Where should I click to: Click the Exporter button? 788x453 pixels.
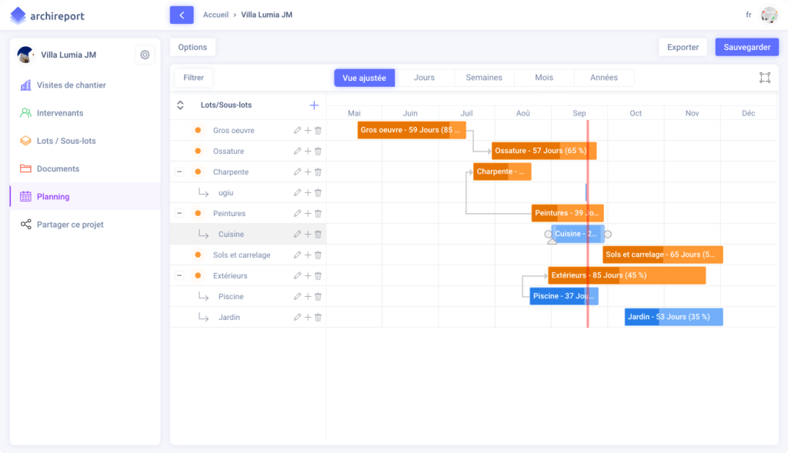[683, 47]
